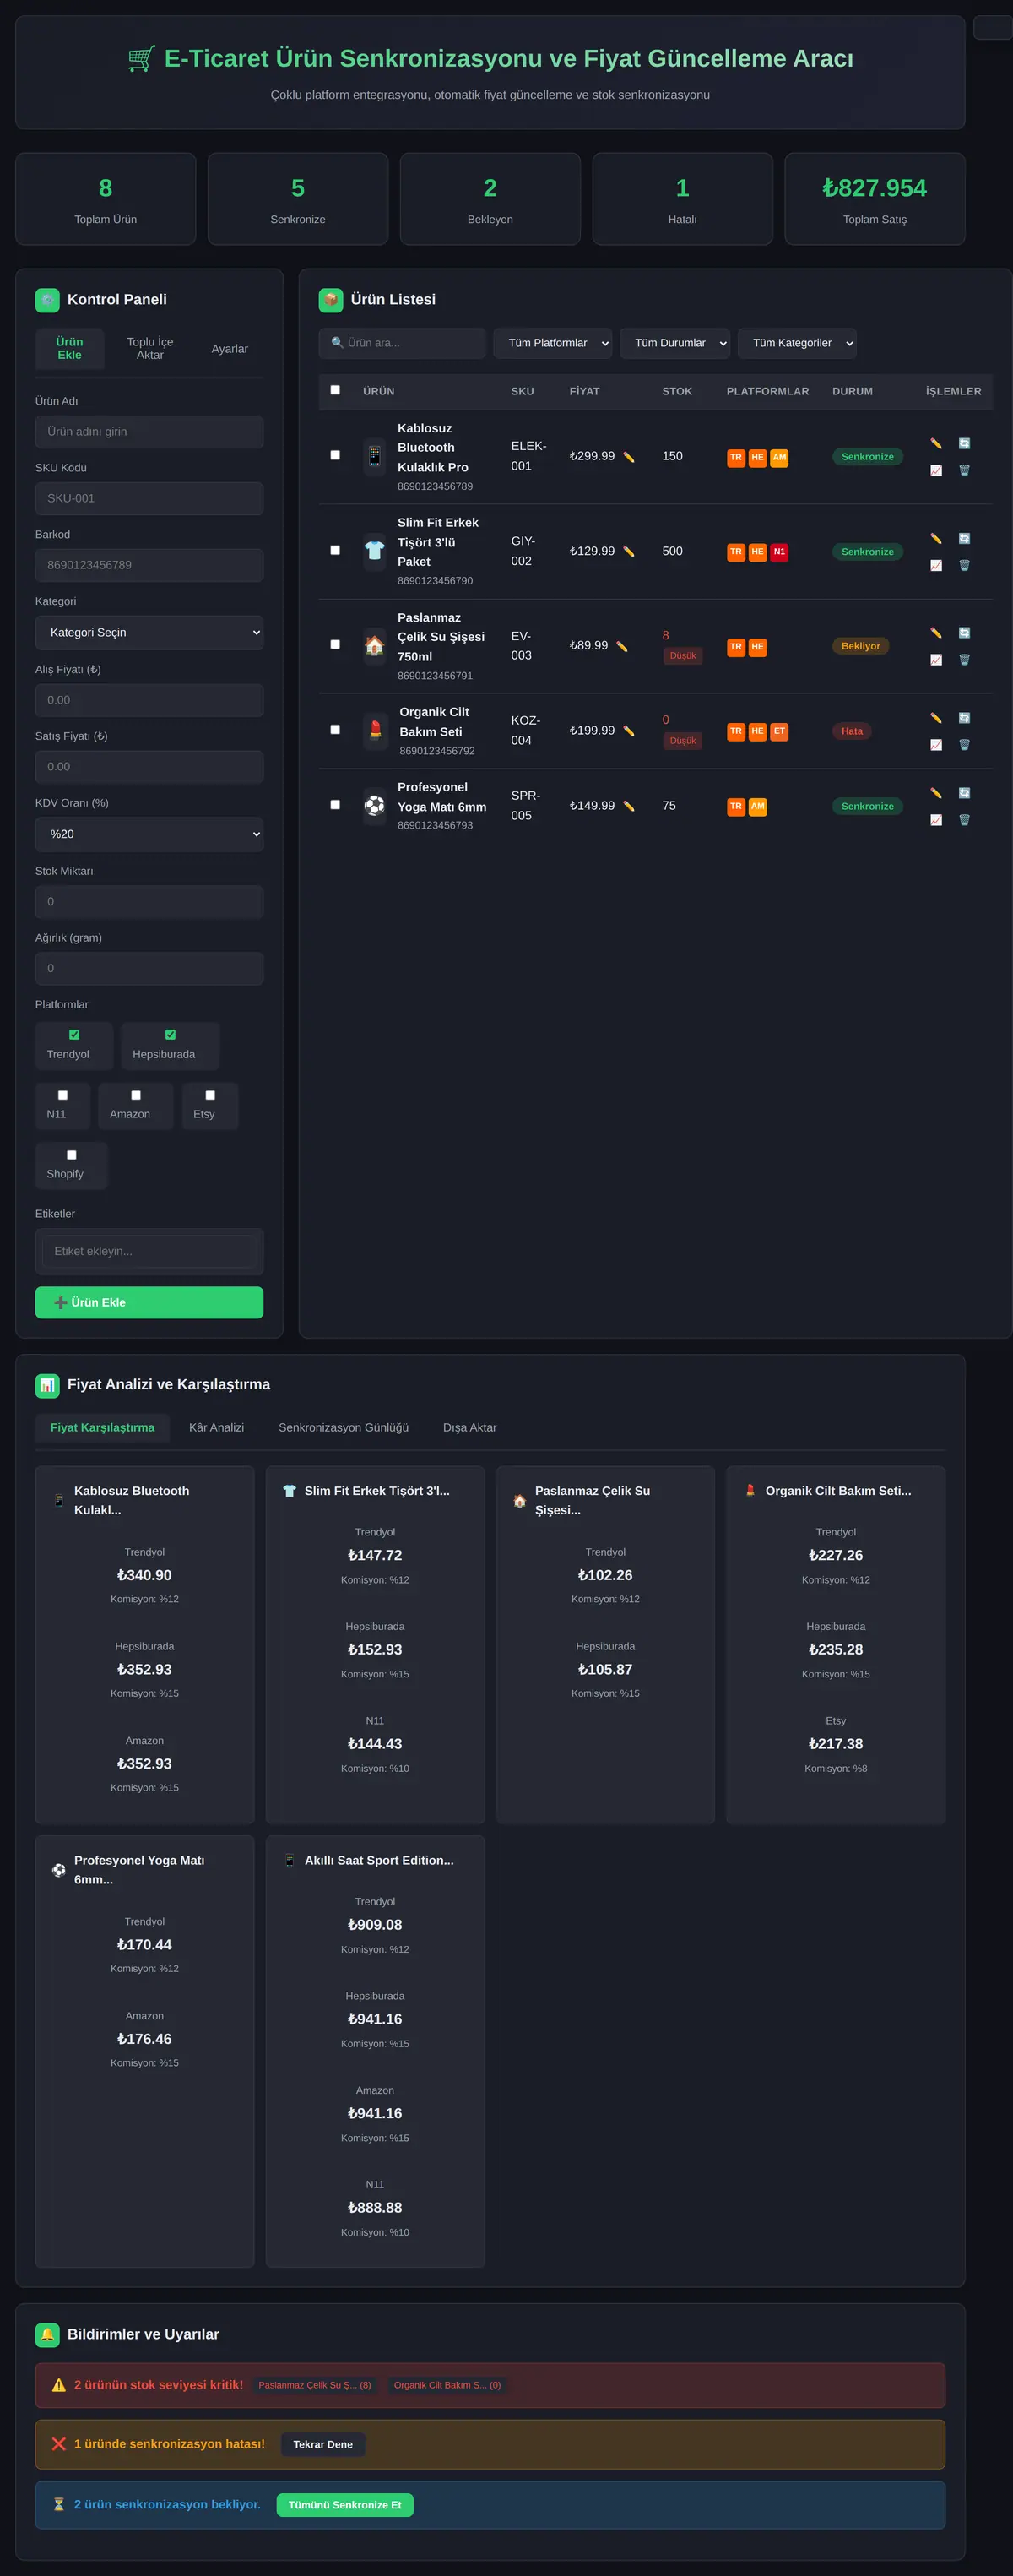This screenshot has width=1013, height=2576.
Task: Enable the Shopify platform checkbox
Action: point(71,1155)
